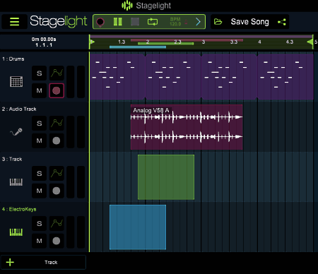Pause playback with the pause button

pyautogui.click(x=118, y=22)
